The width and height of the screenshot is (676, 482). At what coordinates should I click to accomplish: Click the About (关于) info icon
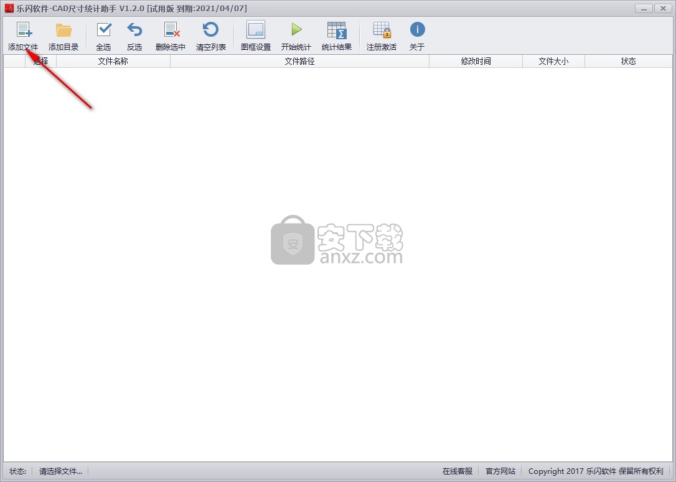click(x=417, y=30)
